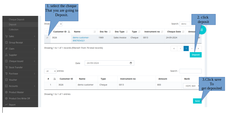Toggle the select-all checkbox in table header
Screen dimensions: 226x113
point(47,32)
